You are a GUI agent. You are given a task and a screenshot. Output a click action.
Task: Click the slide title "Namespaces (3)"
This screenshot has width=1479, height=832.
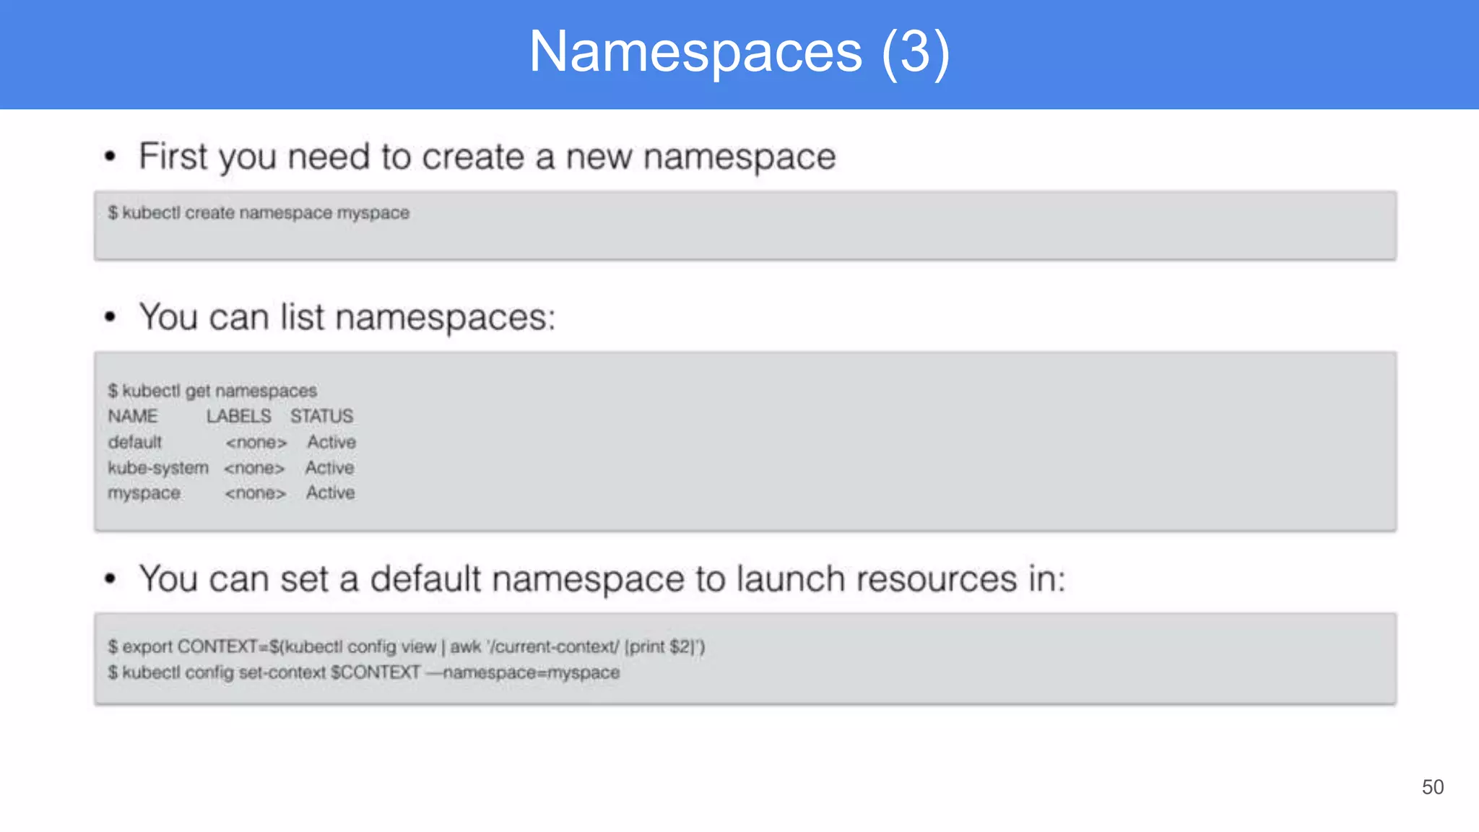739,52
